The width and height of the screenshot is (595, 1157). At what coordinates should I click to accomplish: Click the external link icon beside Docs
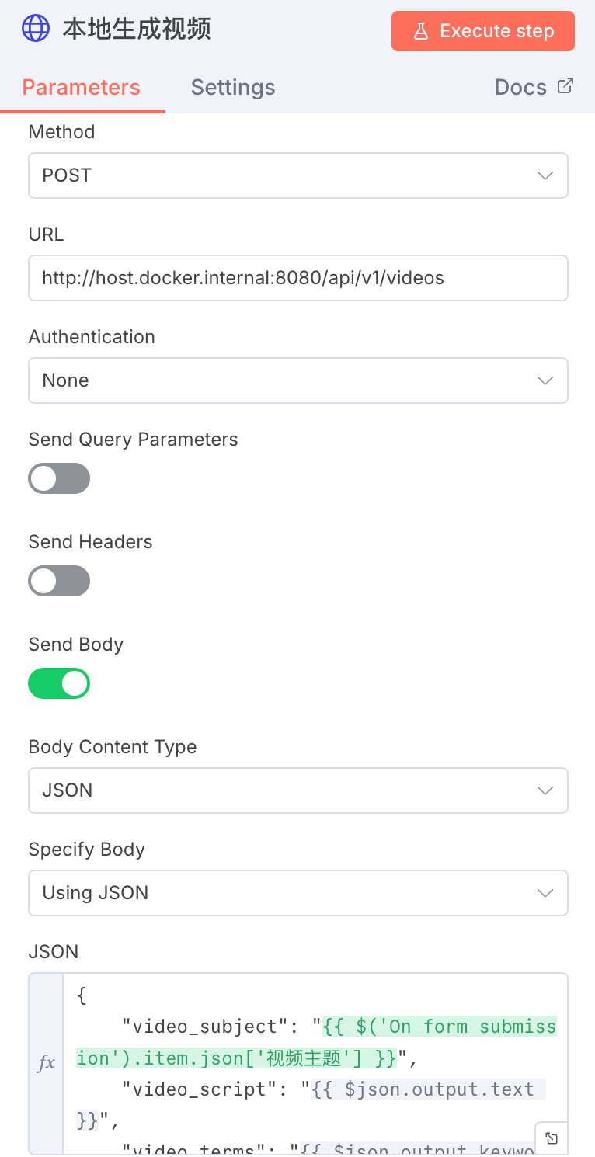[565, 86]
